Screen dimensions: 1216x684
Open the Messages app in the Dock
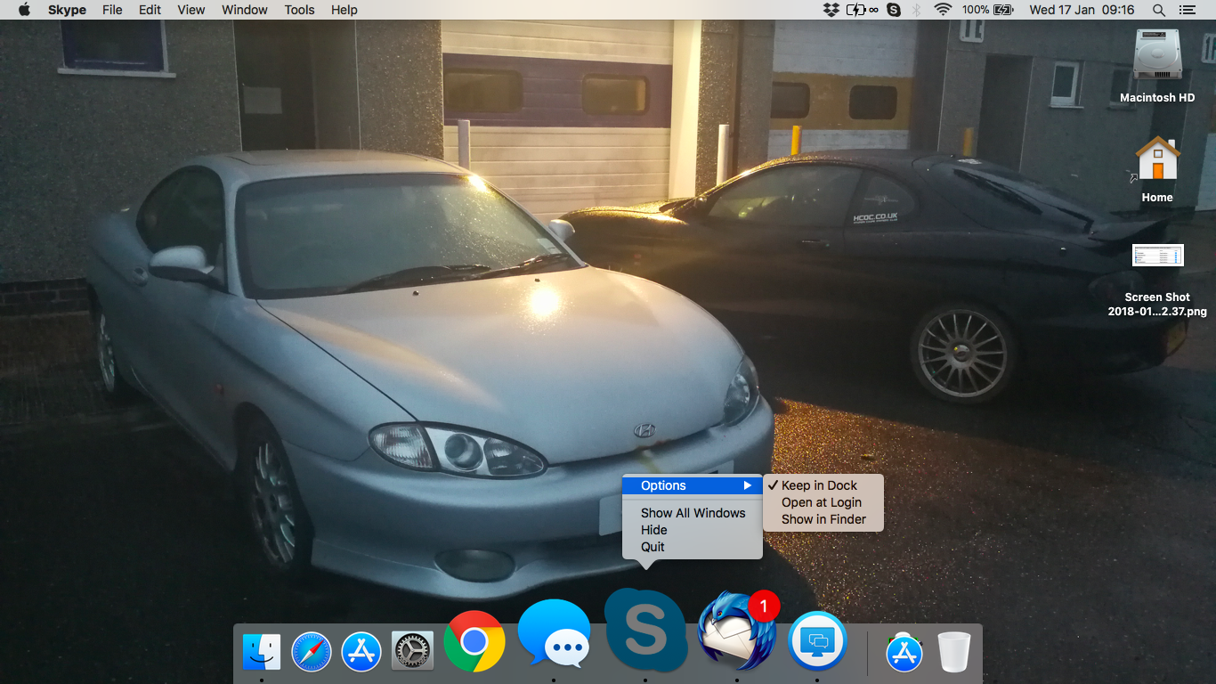(554, 636)
